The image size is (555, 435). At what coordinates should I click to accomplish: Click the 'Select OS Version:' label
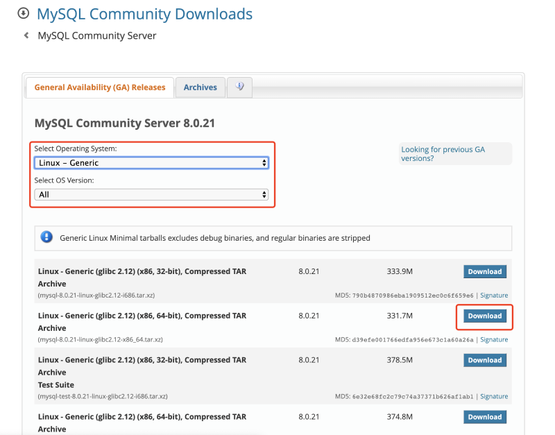click(64, 180)
